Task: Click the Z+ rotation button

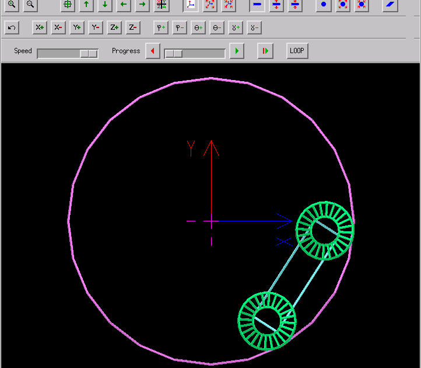Action: (x=114, y=27)
